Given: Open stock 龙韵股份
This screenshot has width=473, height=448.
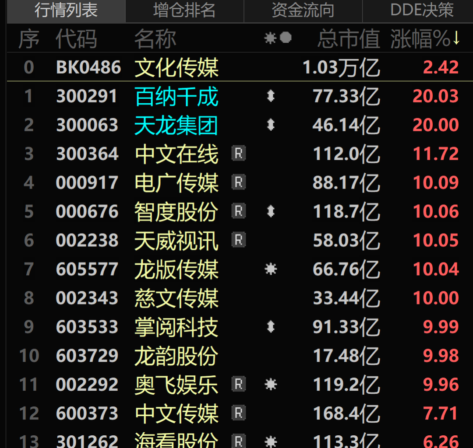Looking at the screenshot, I should (x=176, y=356).
